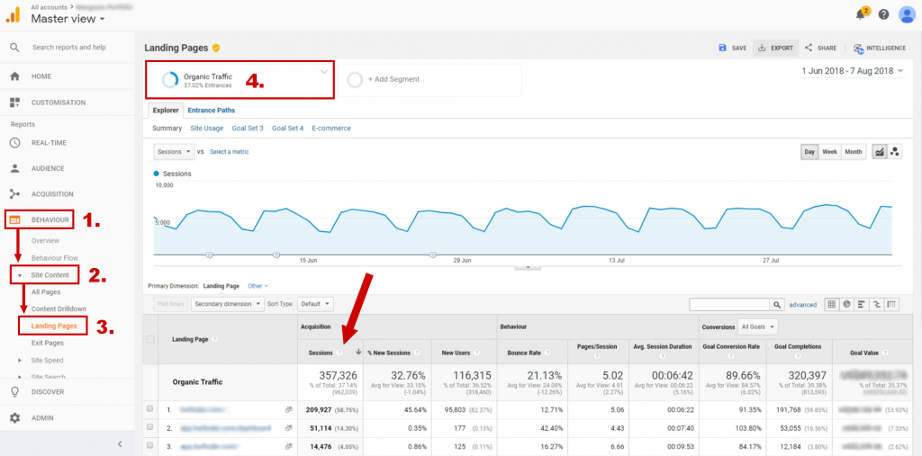Switch to motion chart view icon

coord(894,152)
